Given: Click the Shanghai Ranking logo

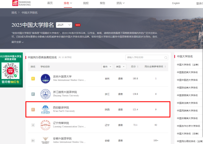Looking at the screenshot, I should pyautogui.click(x=21, y=3).
